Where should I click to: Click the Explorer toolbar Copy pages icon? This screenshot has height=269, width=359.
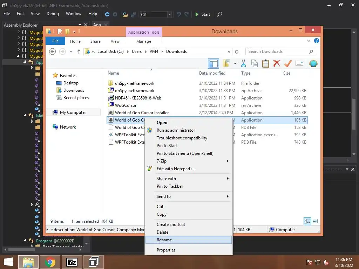[255, 63]
